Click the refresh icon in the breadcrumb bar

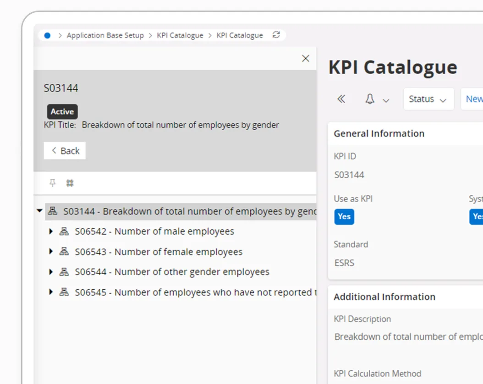click(x=276, y=35)
